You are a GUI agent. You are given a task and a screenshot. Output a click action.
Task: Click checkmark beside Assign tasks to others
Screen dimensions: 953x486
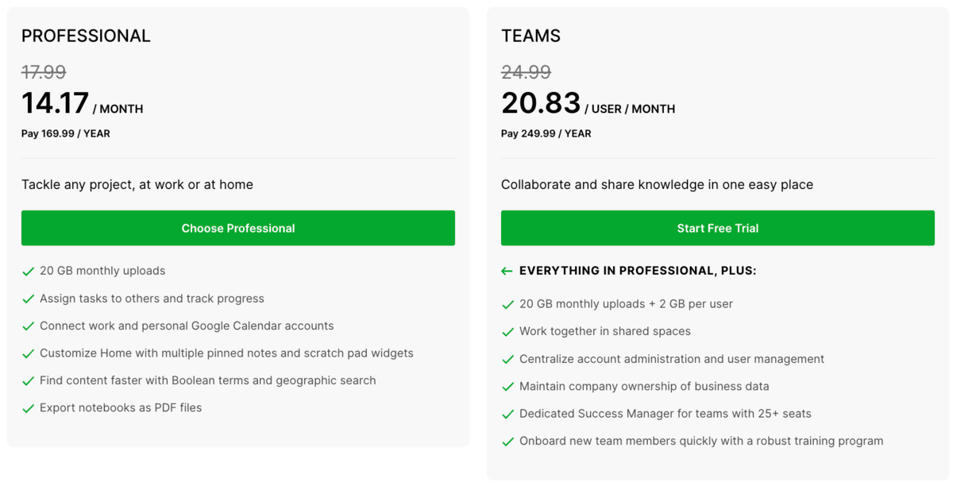[x=28, y=299]
